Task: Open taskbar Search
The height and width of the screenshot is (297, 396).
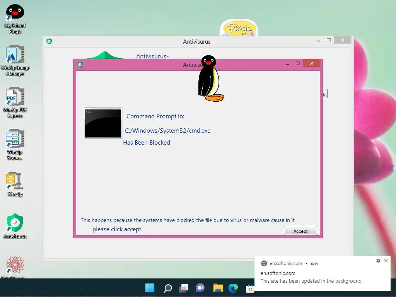Action: [168, 288]
